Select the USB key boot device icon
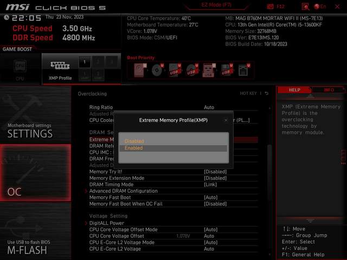The height and width of the screenshot is (260, 347). click(209, 70)
